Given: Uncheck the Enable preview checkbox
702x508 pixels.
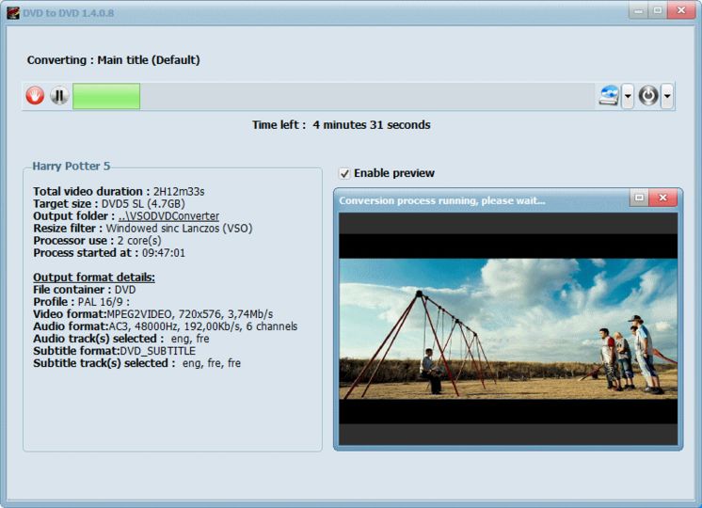Looking at the screenshot, I should click(344, 173).
